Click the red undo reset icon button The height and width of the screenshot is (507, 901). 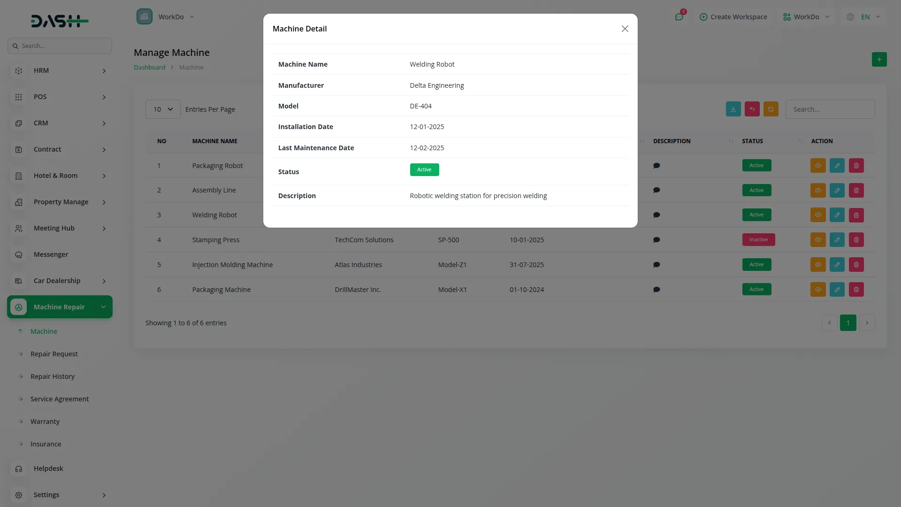(752, 109)
